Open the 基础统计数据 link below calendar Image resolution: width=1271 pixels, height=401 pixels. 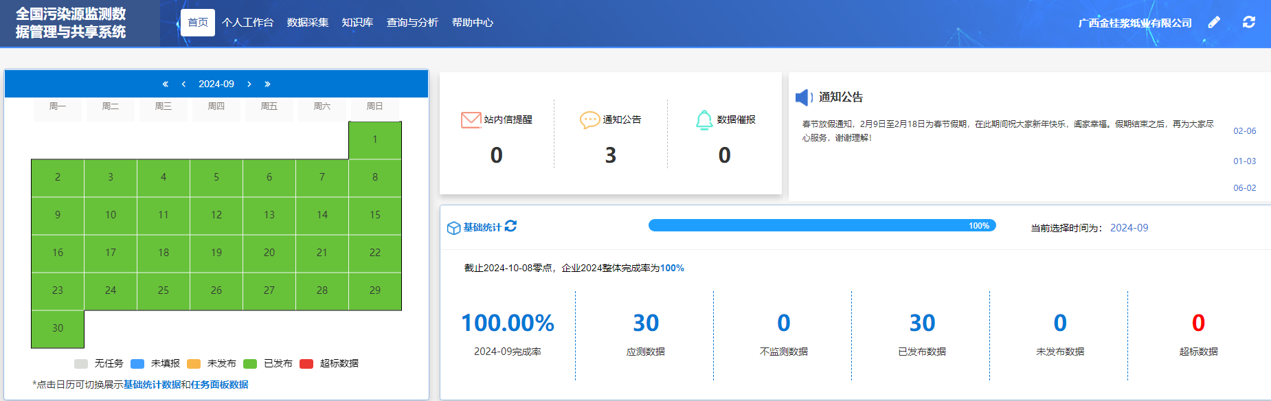(x=152, y=385)
